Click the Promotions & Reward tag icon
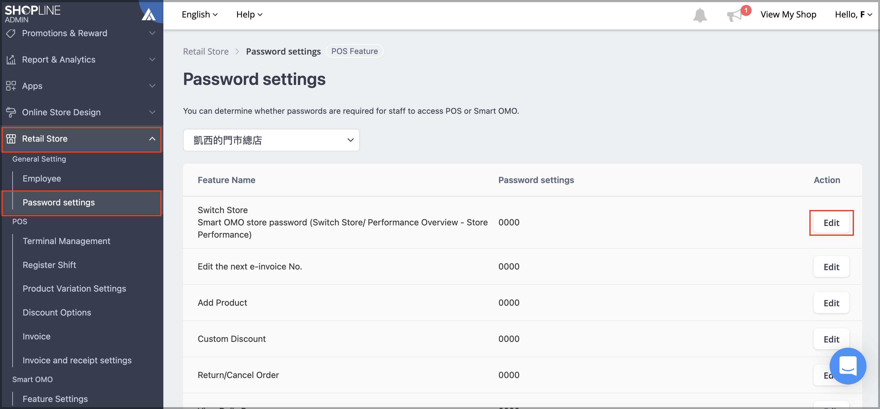Image resolution: width=880 pixels, height=409 pixels. 11,33
